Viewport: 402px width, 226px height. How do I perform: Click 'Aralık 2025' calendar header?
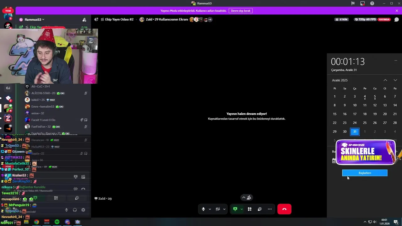340,80
